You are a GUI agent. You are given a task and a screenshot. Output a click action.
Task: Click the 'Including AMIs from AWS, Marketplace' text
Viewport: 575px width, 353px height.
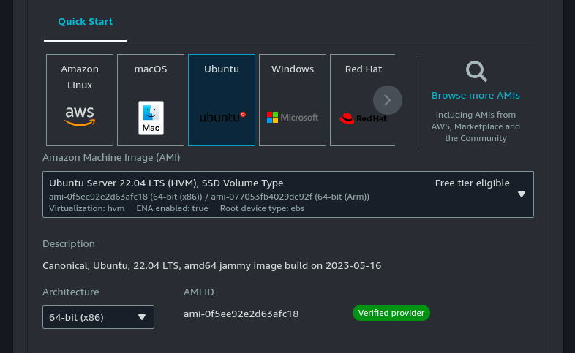click(x=476, y=126)
